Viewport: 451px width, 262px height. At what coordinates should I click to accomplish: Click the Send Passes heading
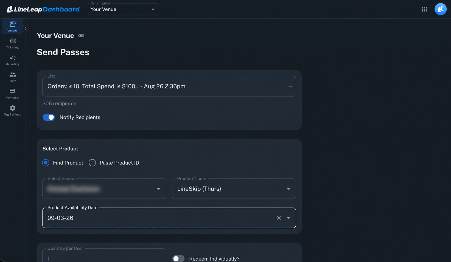(x=63, y=52)
